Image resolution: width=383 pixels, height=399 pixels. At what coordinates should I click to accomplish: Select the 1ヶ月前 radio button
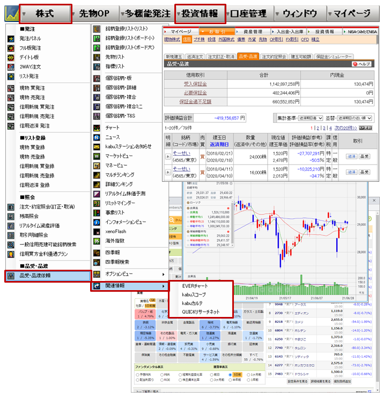click(x=249, y=375)
